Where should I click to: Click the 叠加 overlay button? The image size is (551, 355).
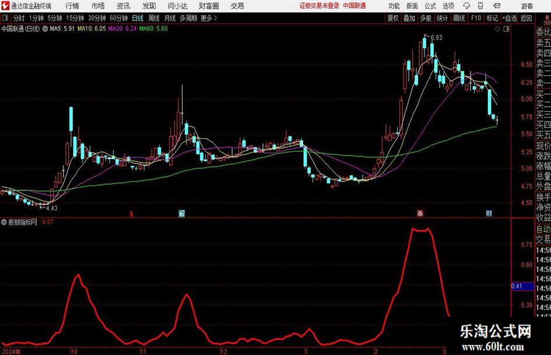click(409, 18)
